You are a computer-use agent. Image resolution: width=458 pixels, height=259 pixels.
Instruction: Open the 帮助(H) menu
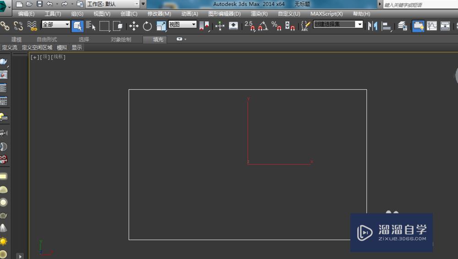(361, 14)
